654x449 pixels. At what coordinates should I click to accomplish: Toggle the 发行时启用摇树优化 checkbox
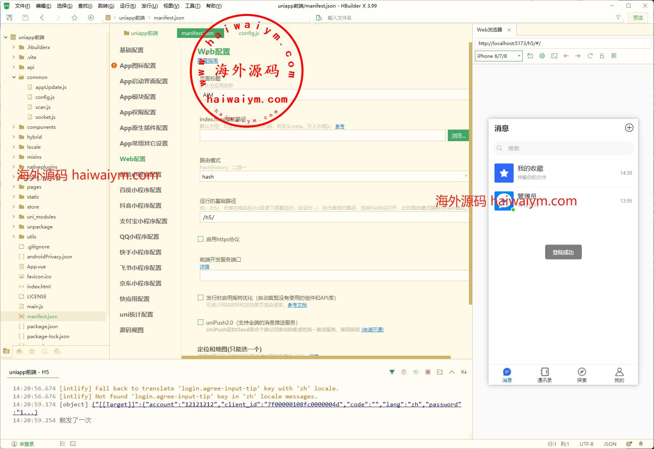point(201,297)
